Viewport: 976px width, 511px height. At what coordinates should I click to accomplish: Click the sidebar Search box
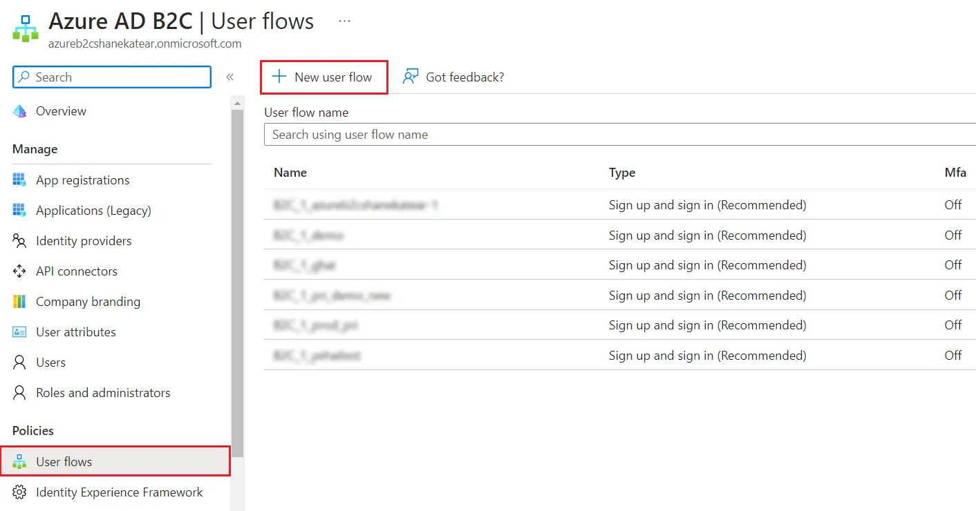click(x=112, y=77)
